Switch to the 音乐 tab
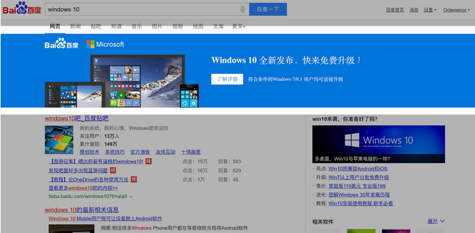 137,26
